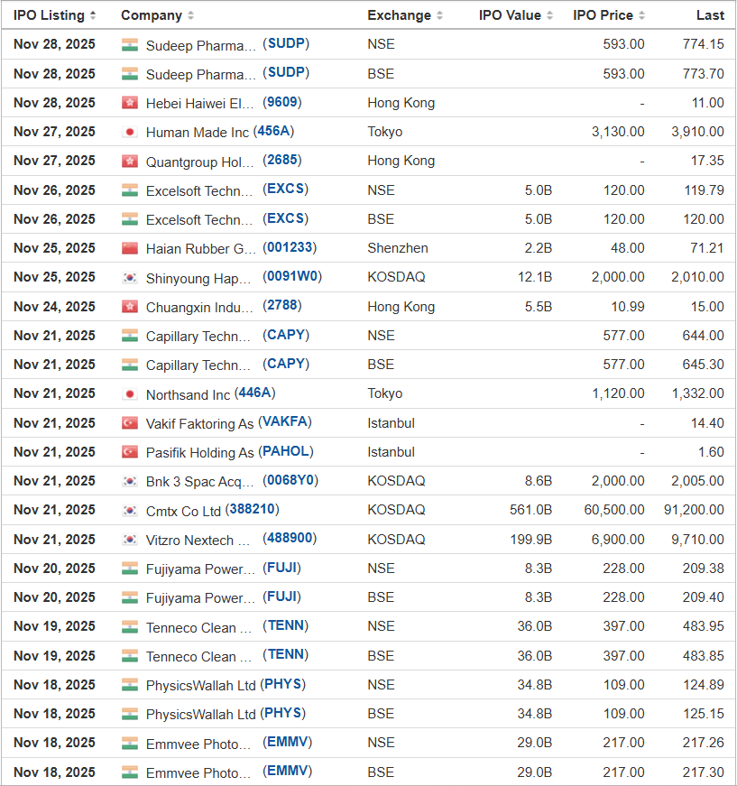Click Korea flag beside Vitzro Nextech
The height and width of the screenshot is (786, 737).
pos(130,540)
